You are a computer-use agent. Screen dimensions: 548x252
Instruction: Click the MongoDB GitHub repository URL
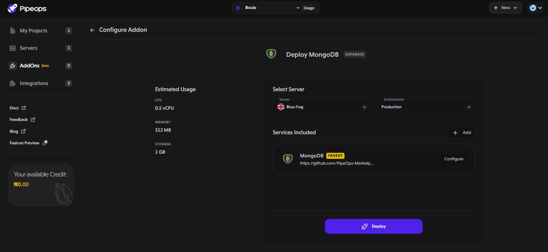(337, 163)
